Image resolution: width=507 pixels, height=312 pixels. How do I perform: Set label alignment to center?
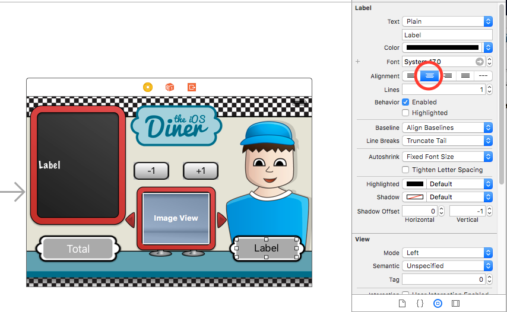[429, 76]
